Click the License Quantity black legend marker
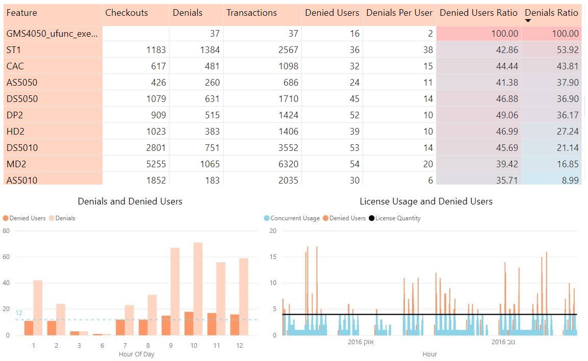This screenshot has height=361, width=588. click(371, 218)
